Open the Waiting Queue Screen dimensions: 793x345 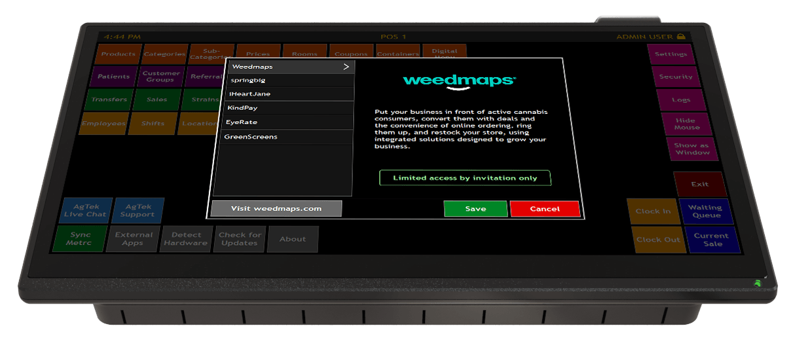click(x=705, y=211)
